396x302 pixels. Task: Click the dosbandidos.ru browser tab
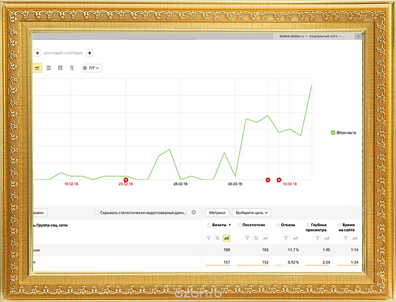tap(312, 37)
